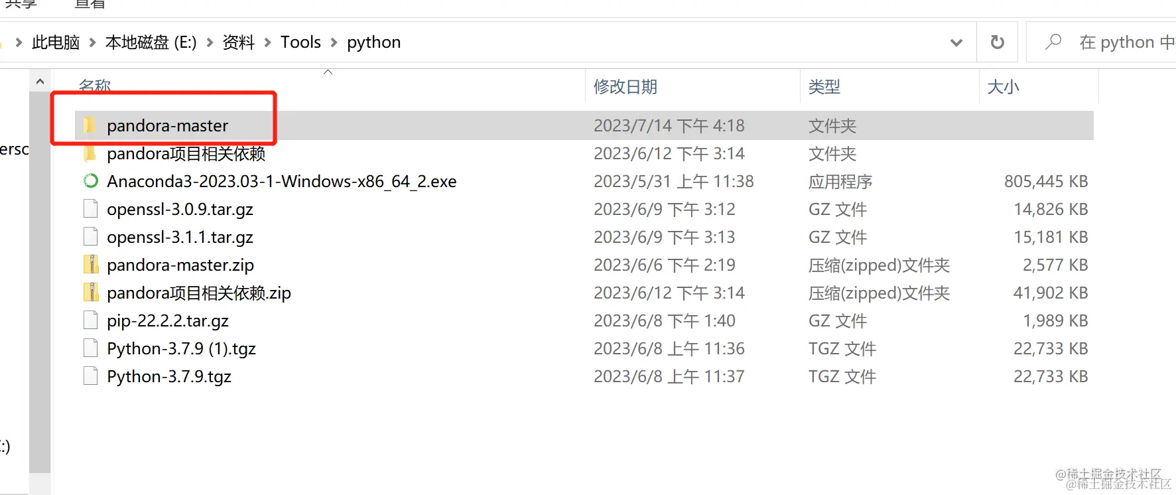Go to 本地磁盘 (E:) in the breadcrumb

[151, 42]
